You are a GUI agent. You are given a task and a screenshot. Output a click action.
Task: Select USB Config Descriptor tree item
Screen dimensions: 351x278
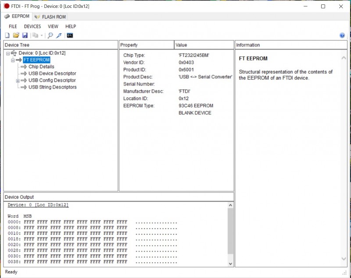[x=52, y=80]
